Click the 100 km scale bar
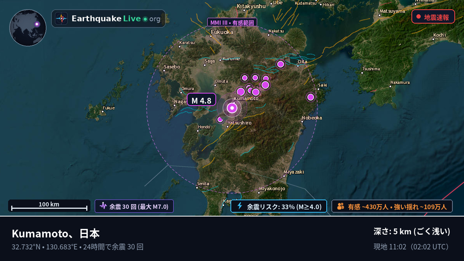Image resolution: width=464 pixels, height=261 pixels. [x=49, y=206]
